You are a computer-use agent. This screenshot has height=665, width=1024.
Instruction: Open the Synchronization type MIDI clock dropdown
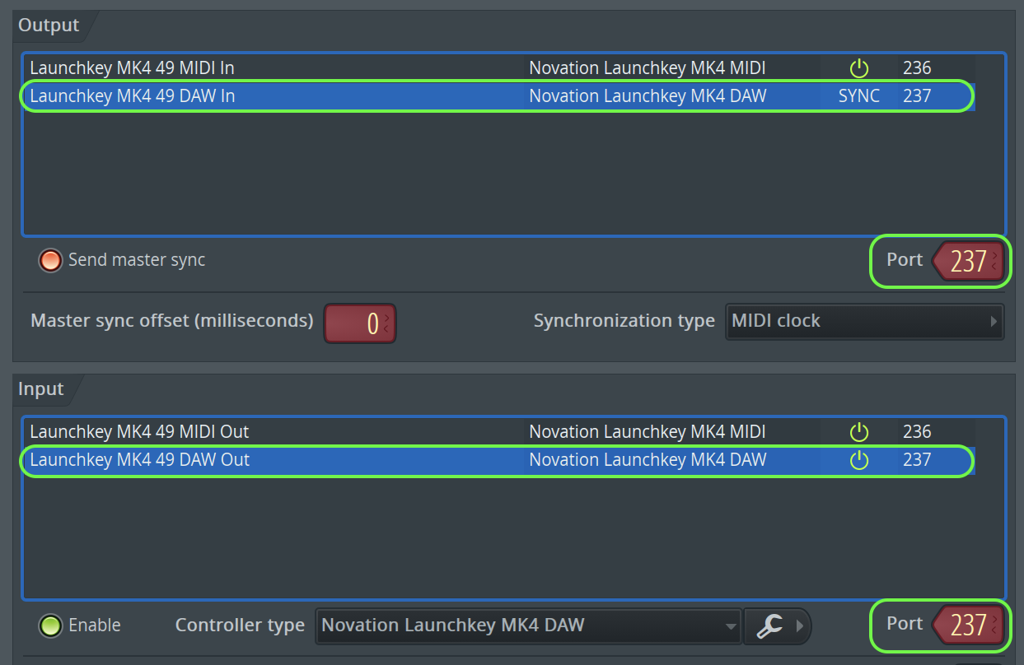pos(865,321)
